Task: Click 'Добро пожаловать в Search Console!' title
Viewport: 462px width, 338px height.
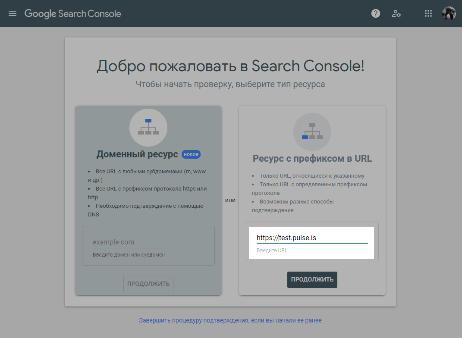Action: (230, 66)
